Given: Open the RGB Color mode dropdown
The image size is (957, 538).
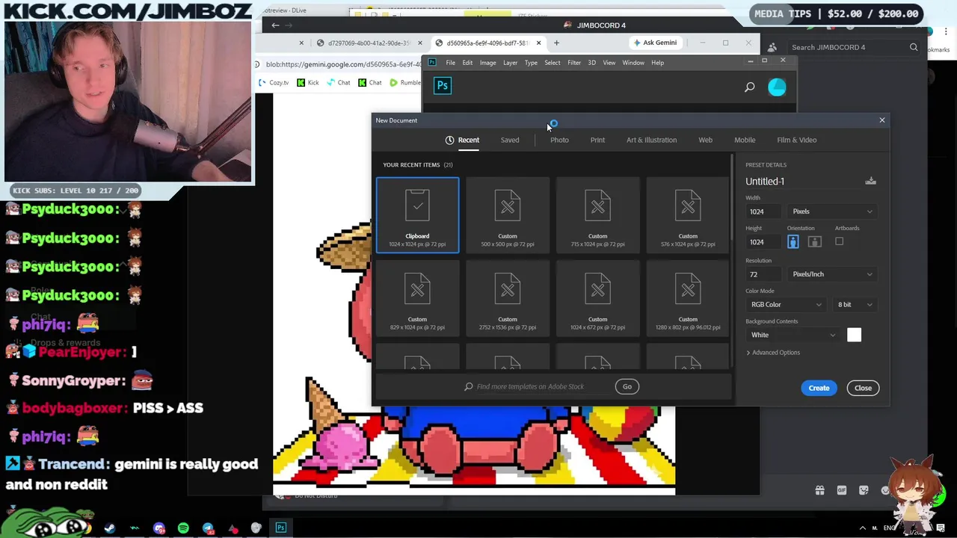Looking at the screenshot, I should pyautogui.click(x=786, y=305).
